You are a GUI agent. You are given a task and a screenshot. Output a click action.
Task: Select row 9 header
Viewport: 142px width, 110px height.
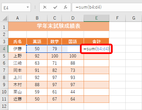coord(4,85)
